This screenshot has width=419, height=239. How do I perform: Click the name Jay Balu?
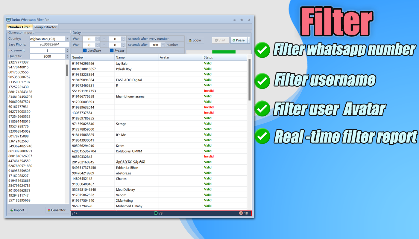coord(122,64)
